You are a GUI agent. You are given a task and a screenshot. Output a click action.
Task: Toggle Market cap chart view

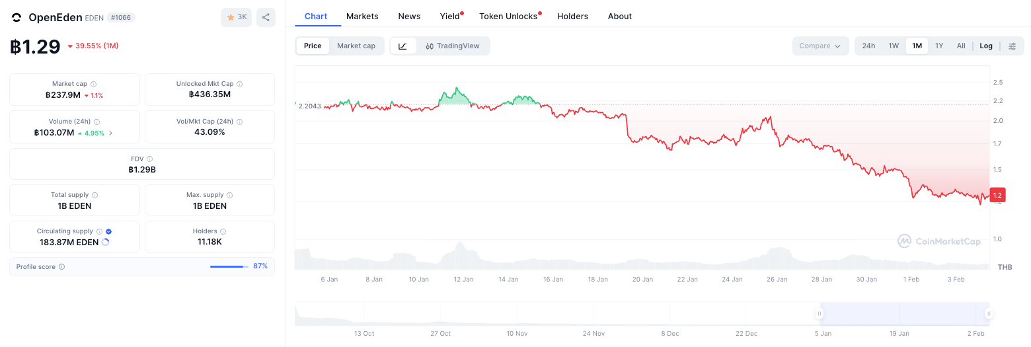pyautogui.click(x=356, y=46)
